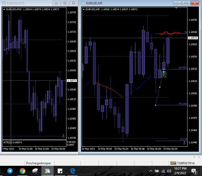
Task: Minimize the EURUSD,M5 chart window
Action: pos(177,3)
